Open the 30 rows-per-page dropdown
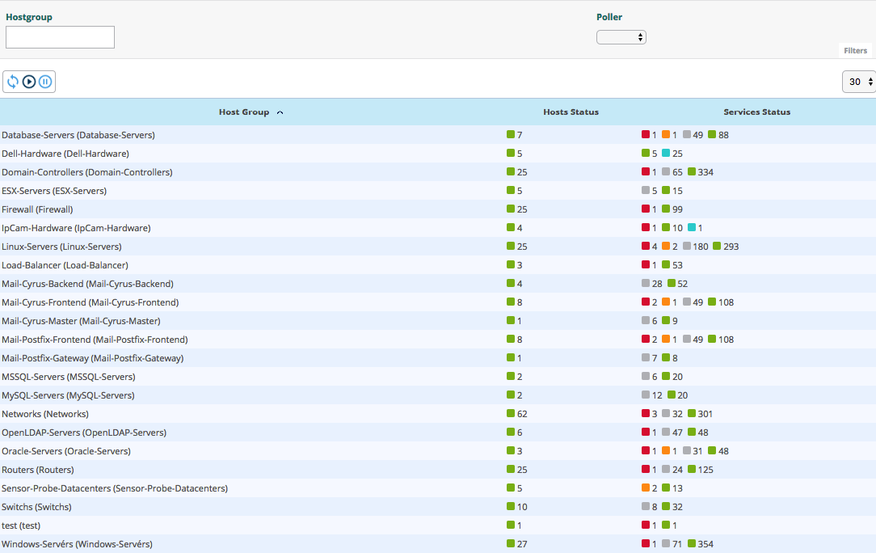The image size is (876, 553). 858,82
